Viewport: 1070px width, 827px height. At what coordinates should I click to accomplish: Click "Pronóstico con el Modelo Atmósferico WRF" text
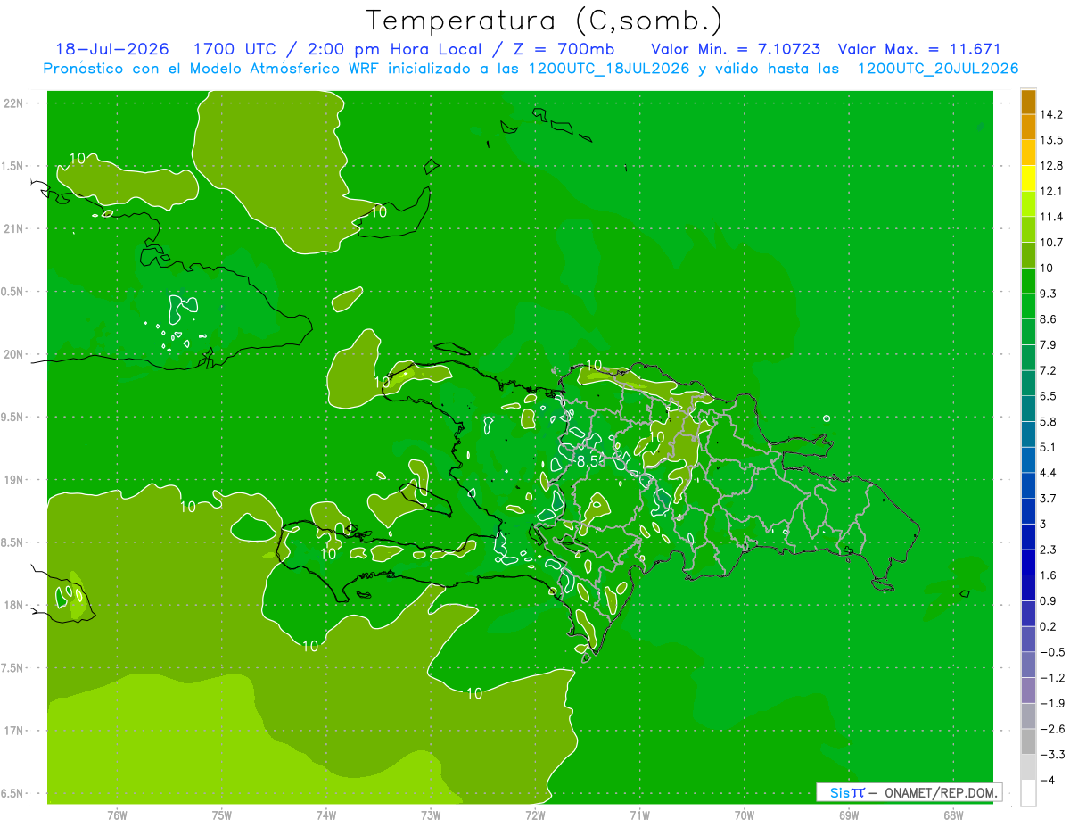coord(210,69)
